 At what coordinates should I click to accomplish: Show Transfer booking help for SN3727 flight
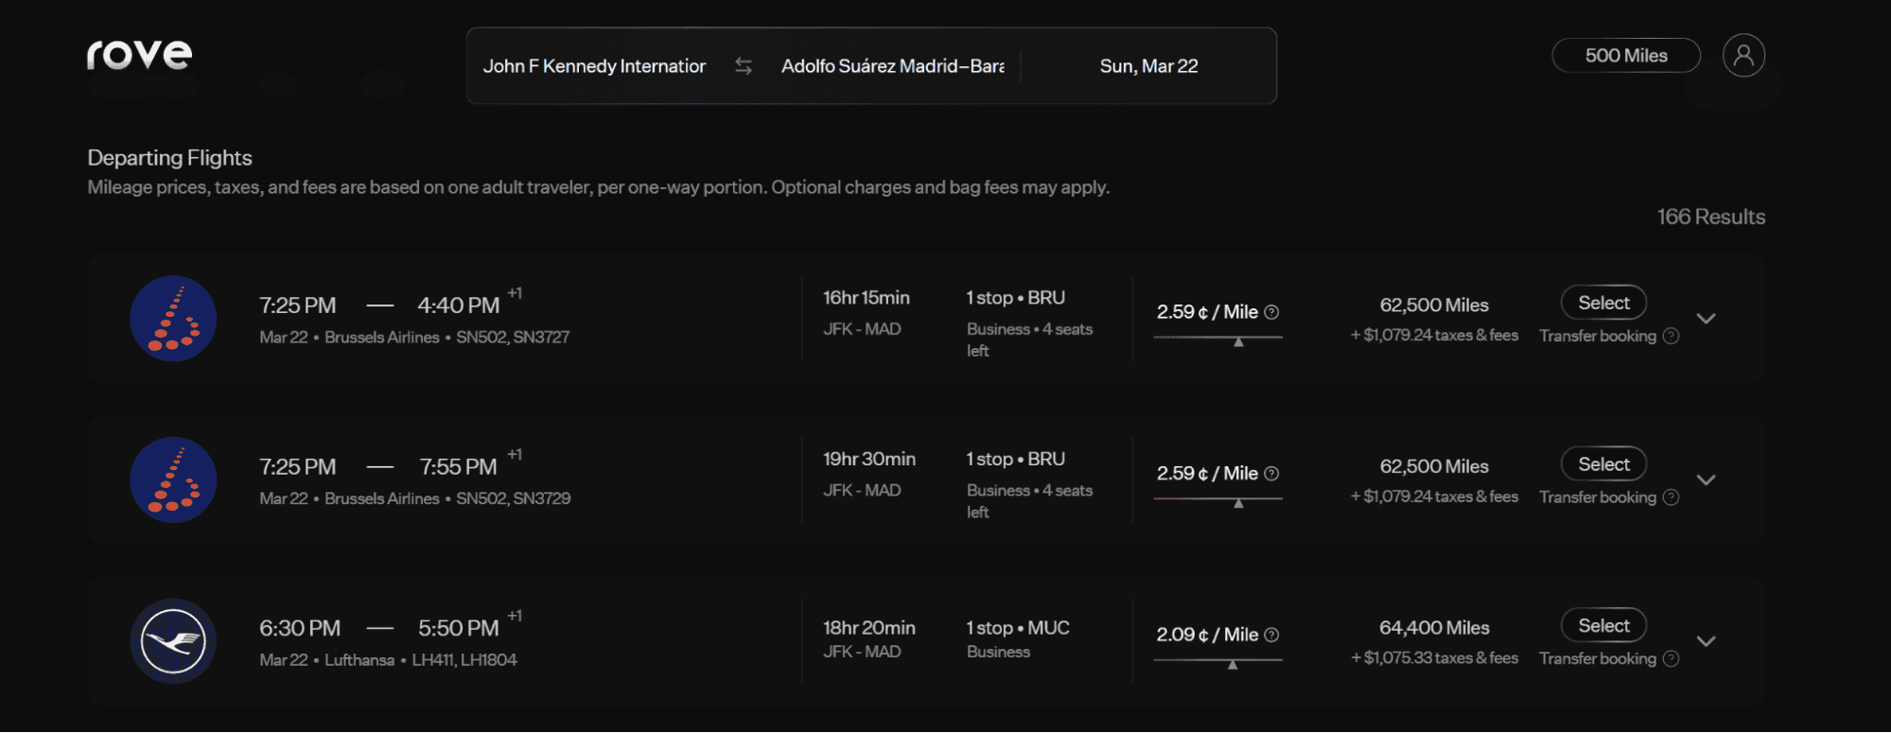[x=1672, y=336]
